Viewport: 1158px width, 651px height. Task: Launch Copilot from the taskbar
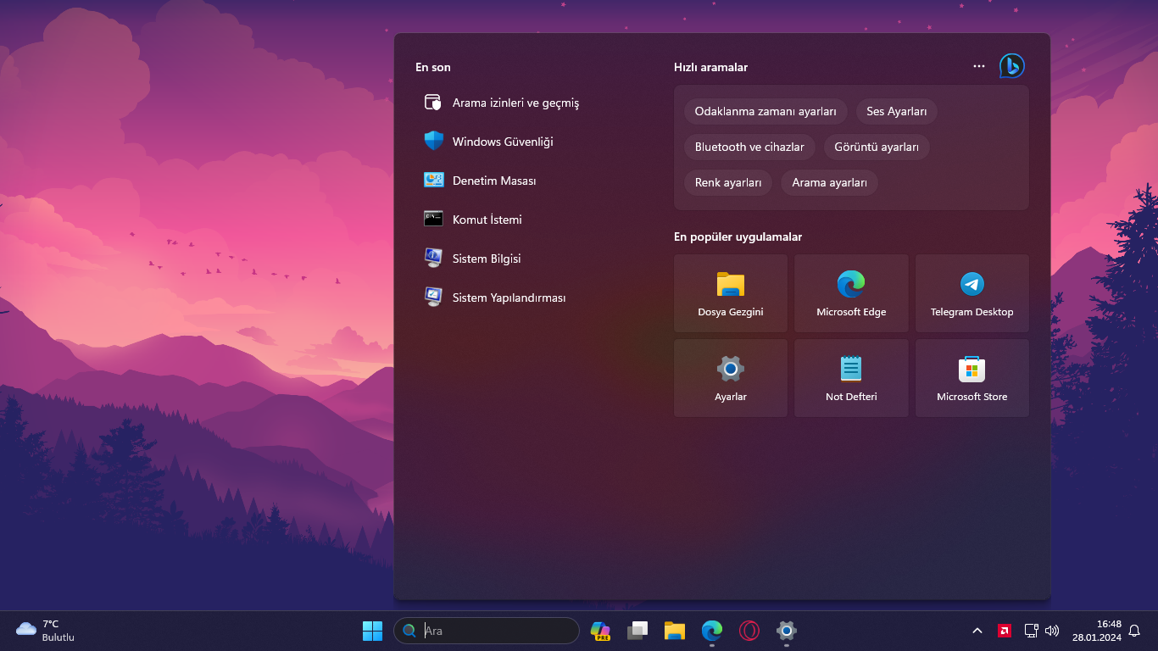point(600,631)
